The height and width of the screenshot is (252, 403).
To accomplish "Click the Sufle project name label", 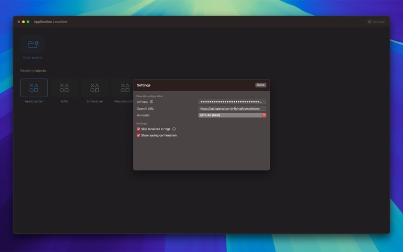I will pyautogui.click(x=64, y=101).
